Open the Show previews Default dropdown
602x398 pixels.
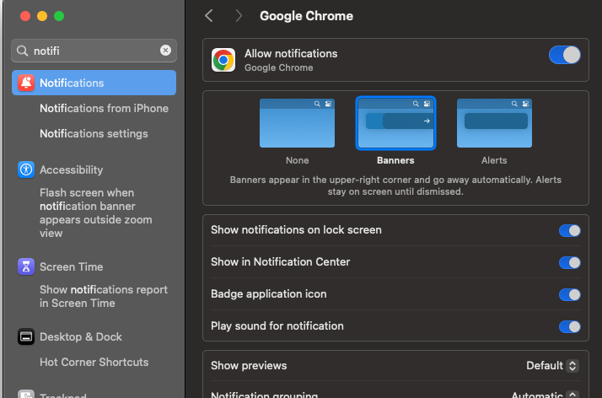(552, 365)
